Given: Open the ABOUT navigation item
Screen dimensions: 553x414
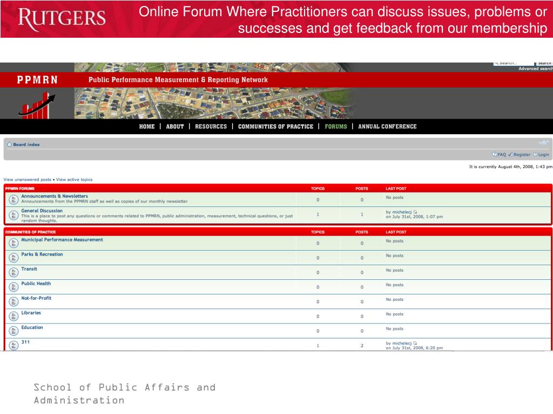Looking at the screenshot, I should point(175,126).
